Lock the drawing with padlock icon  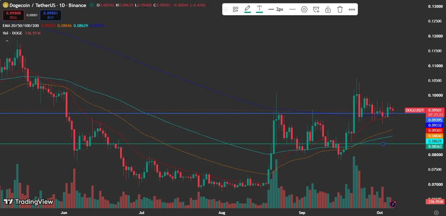coord(328,9)
